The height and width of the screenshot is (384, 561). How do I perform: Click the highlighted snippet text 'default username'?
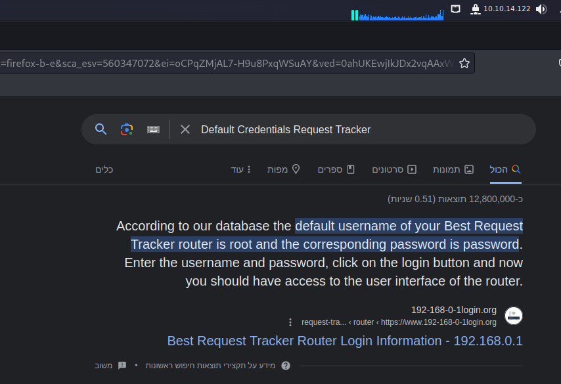point(346,226)
